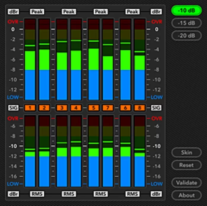This screenshot has width=207, height=206.
Task: Toggle signal indicator for channel 5
Action: point(94,108)
